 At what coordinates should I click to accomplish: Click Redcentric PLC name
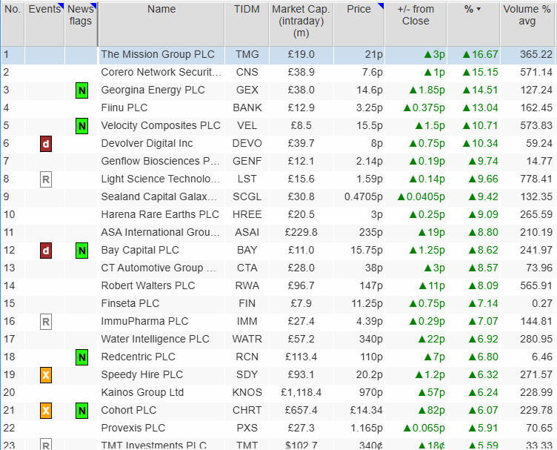pyautogui.click(x=138, y=357)
